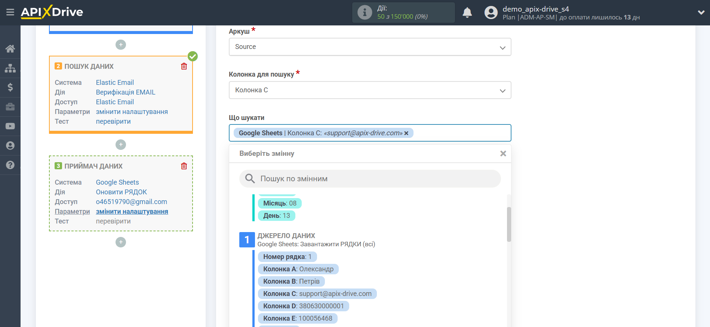Click змінити налаштування in ПРИЙМАЧ ДАНИХ
This screenshot has width=710, height=327.
tap(132, 212)
